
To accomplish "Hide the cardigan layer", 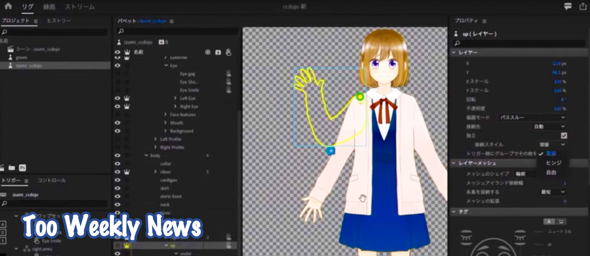I will pos(117,180).
